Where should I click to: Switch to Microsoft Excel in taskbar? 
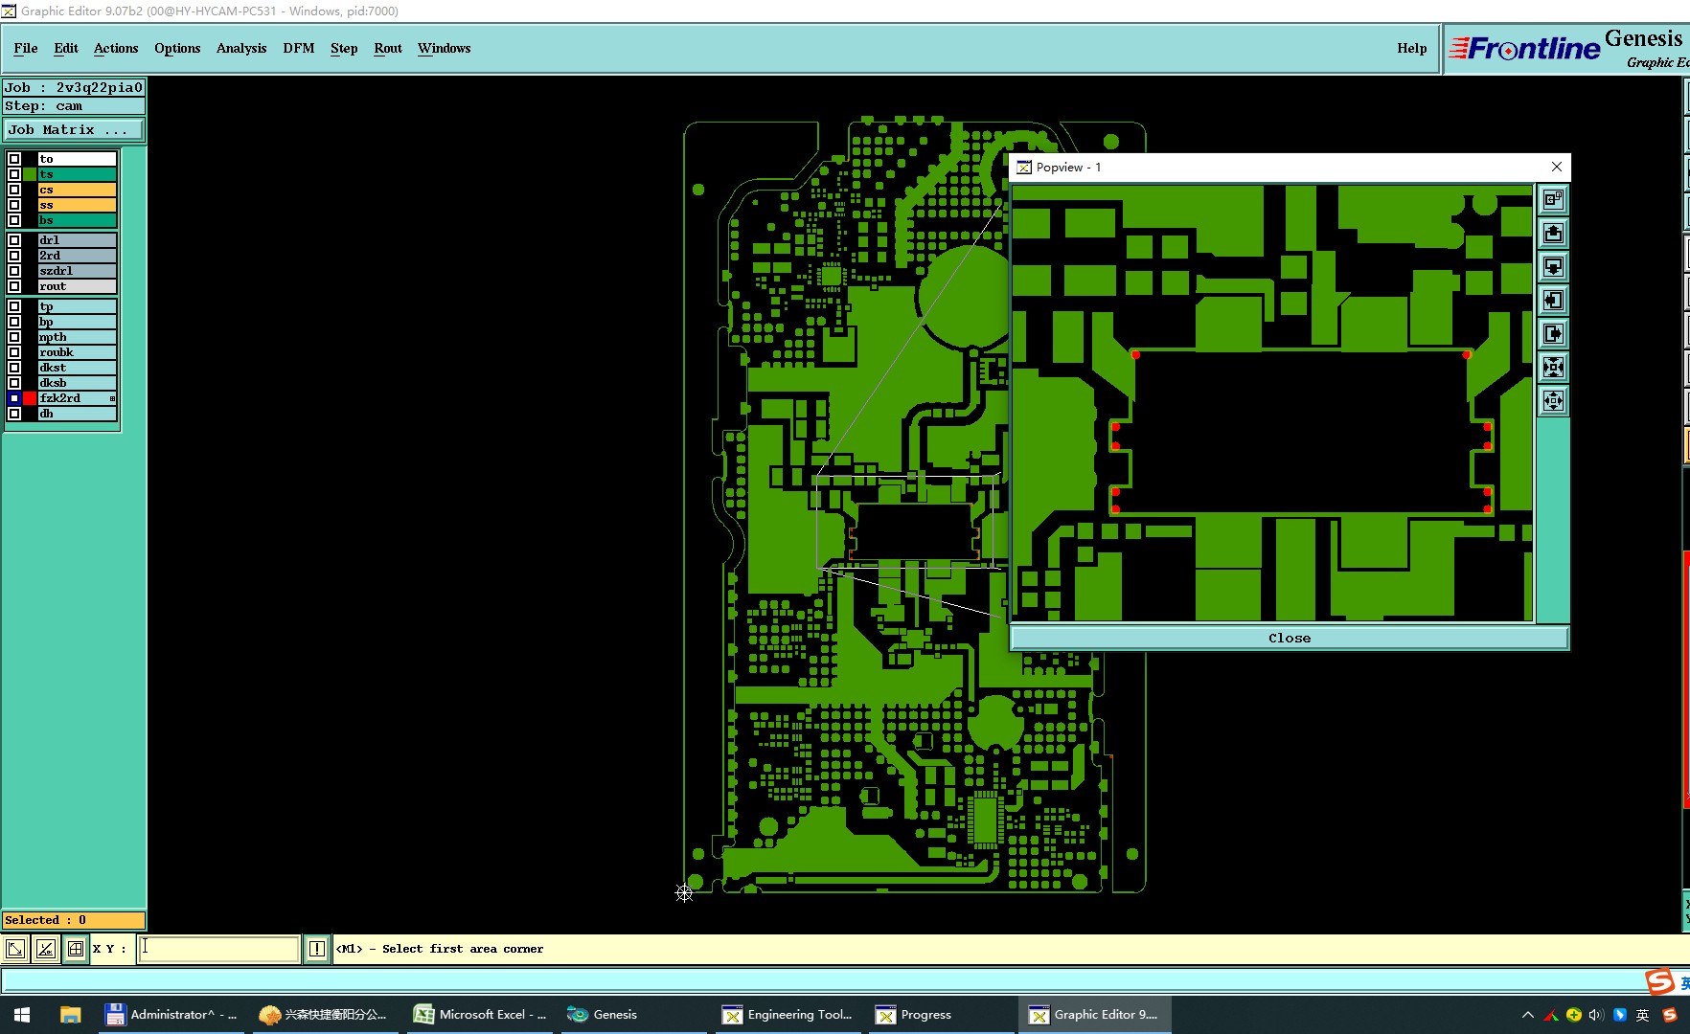481,1015
